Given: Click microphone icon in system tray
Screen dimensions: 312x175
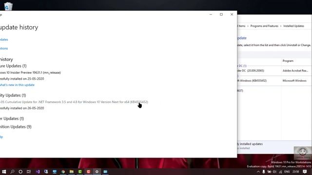Looking at the screenshot, I should pos(263,172).
